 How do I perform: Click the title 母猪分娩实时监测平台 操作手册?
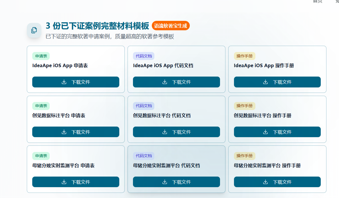(x=267, y=165)
